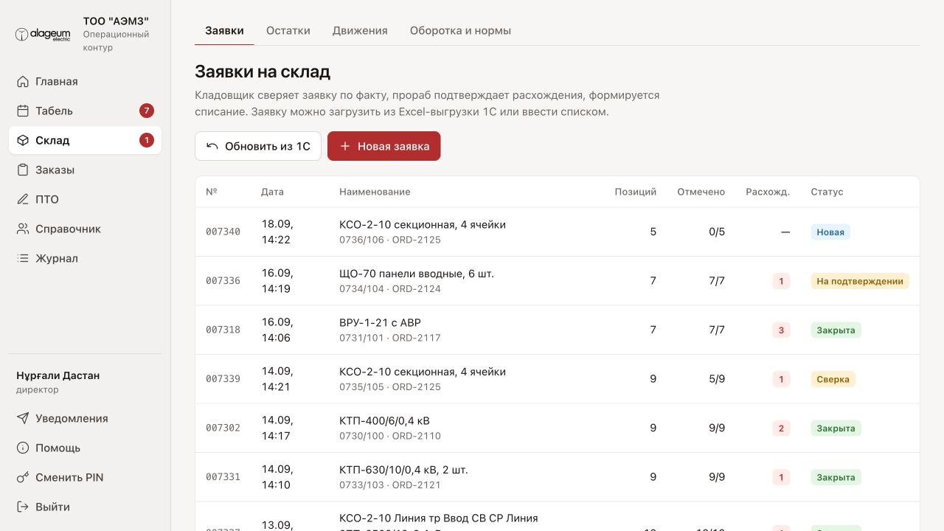Click the Обновить из 1С button
This screenshot has height=531, width=944.
pos(258,146)
